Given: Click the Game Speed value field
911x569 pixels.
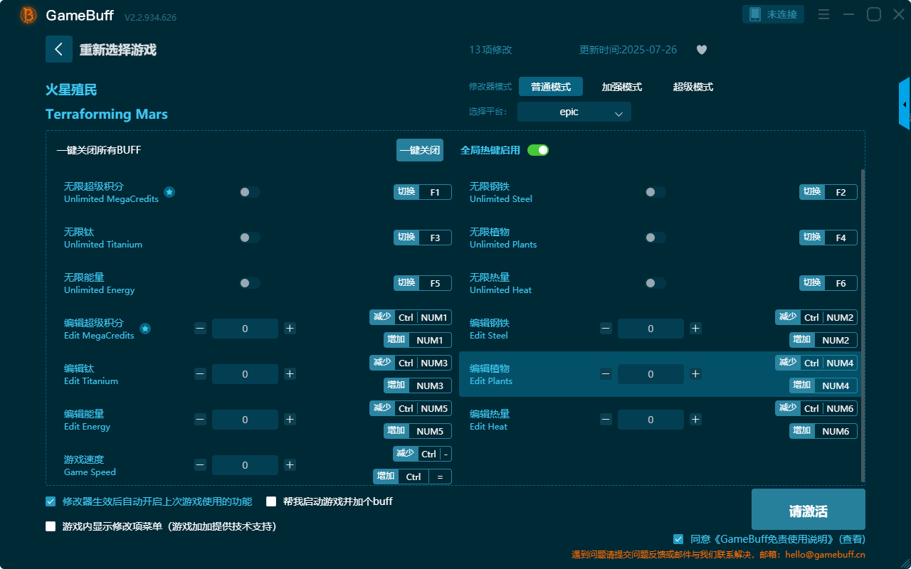Looking at the screenshot, I should click(x=245, y=465).
